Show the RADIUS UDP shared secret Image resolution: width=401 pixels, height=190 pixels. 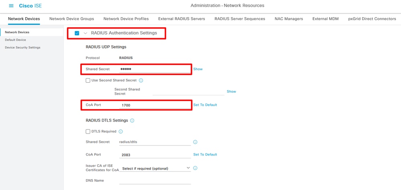point(198,69)
